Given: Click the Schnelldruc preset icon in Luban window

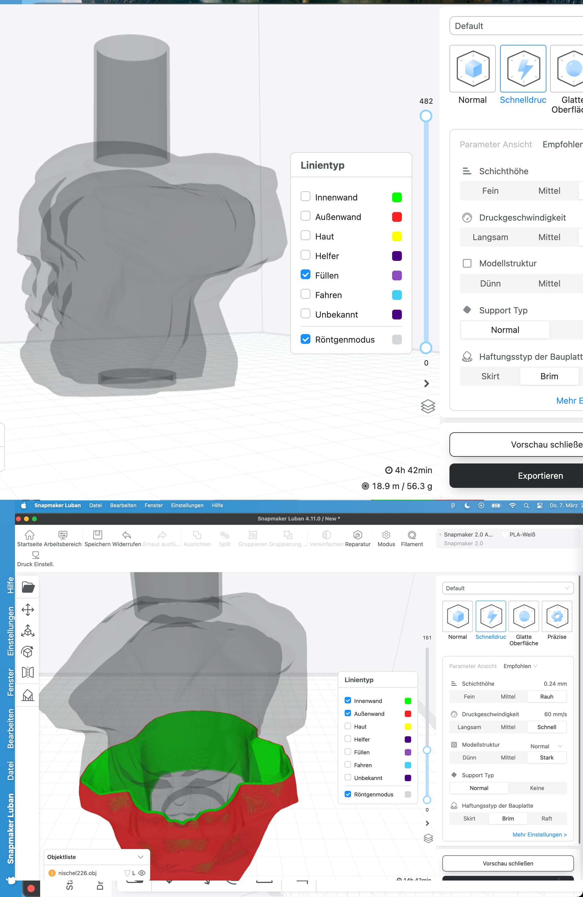Looking at the screenshot, I should [491, 616].
